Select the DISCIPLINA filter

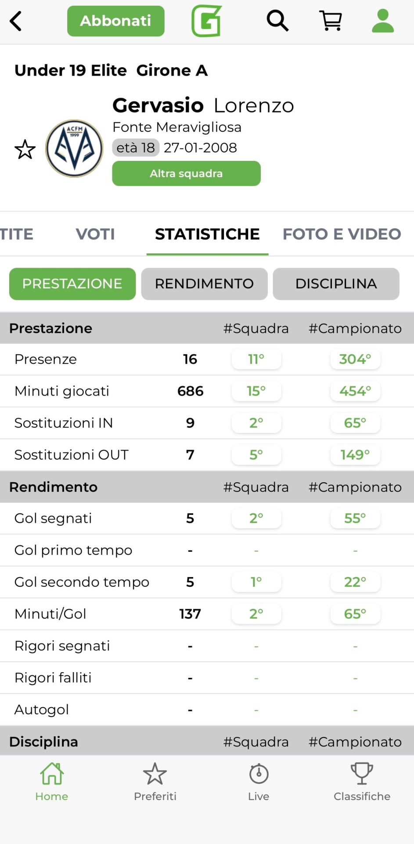click(x=336, y=284)
